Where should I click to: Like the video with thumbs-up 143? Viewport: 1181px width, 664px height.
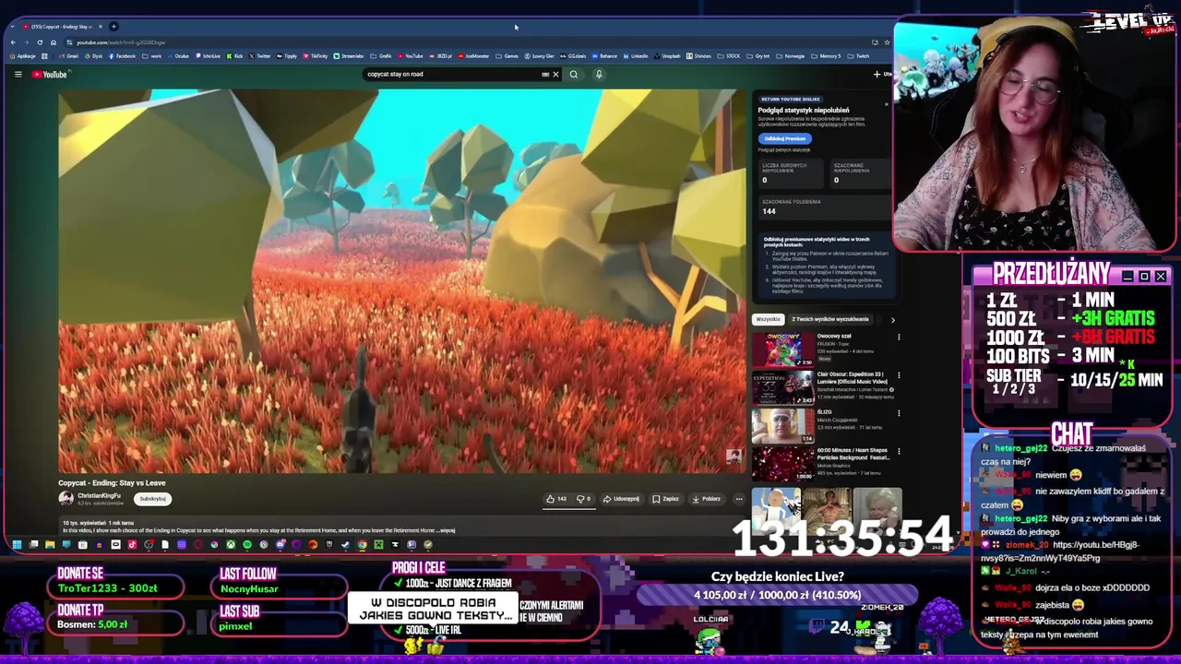556,499
